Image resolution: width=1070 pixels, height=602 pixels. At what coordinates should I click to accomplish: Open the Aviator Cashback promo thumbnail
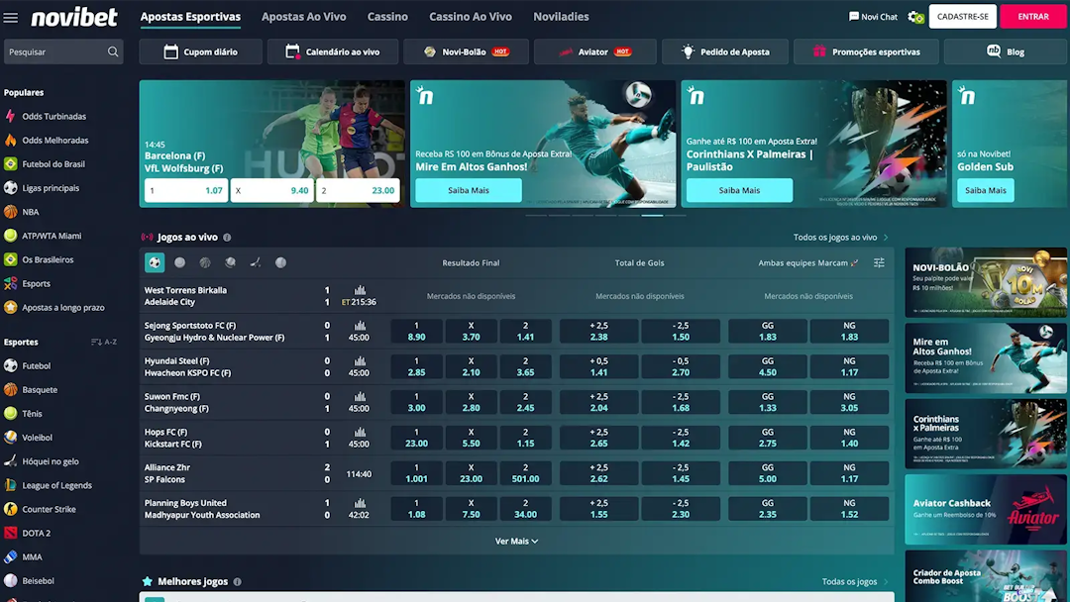click(986, 509)
